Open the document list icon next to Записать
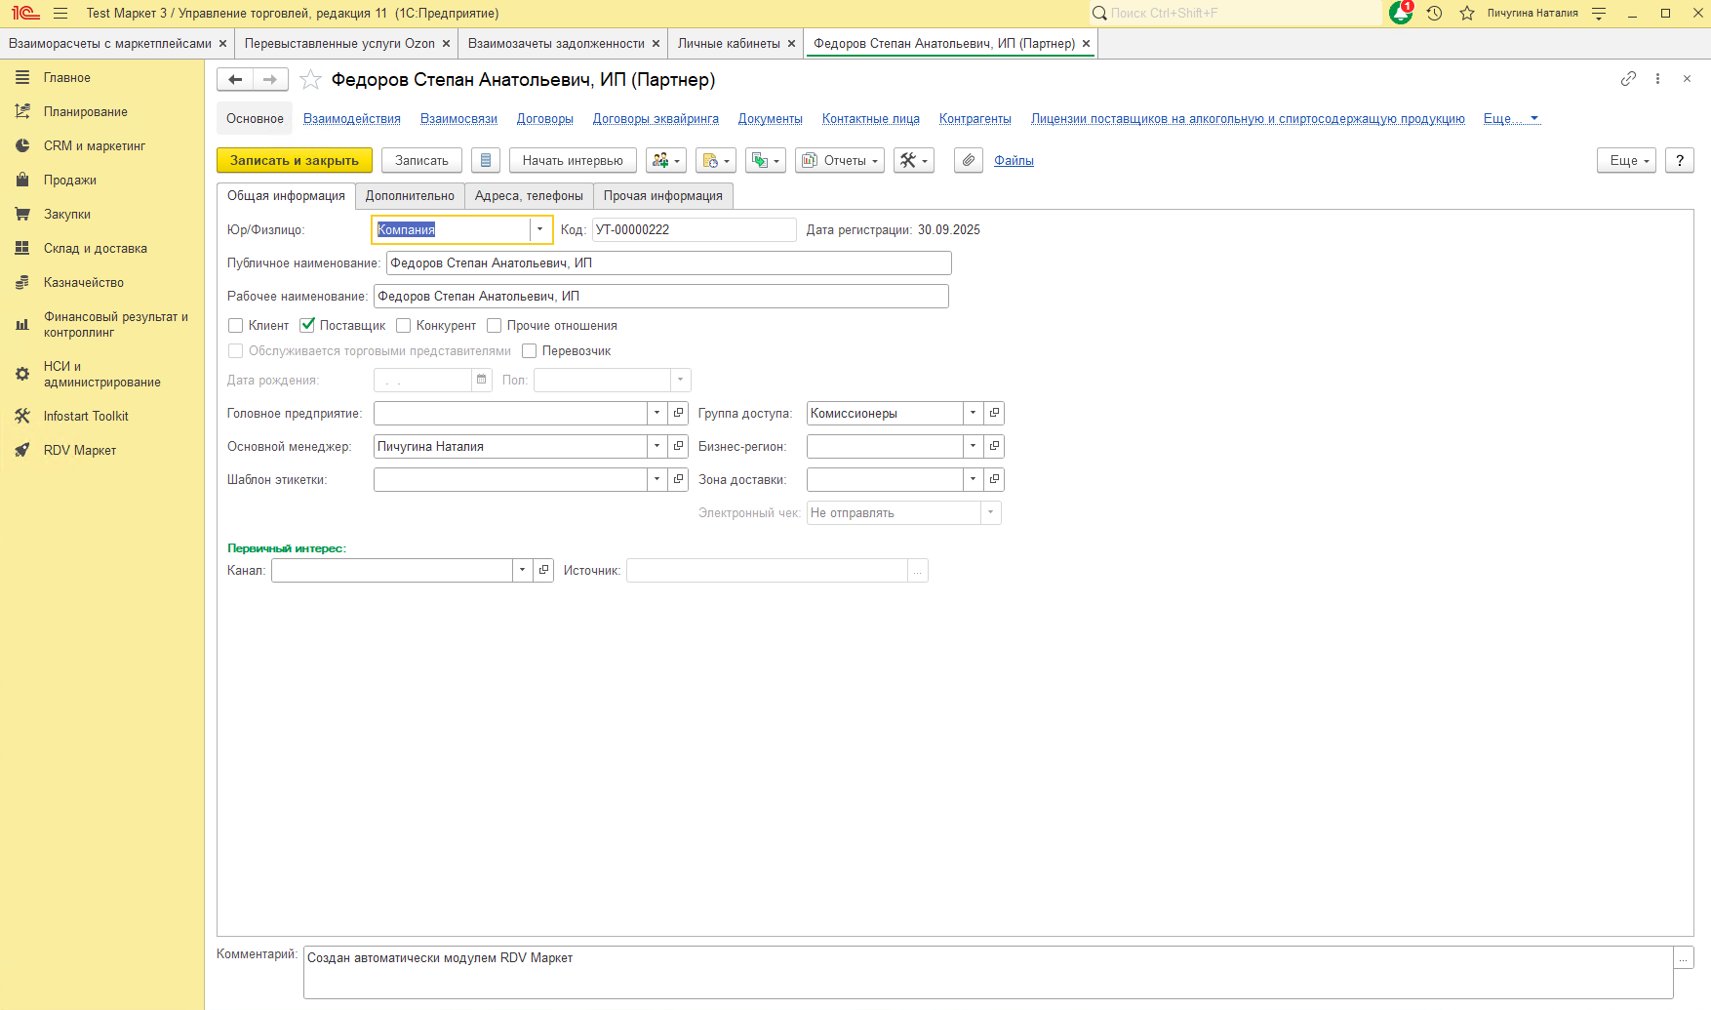Screen dimensions: 1711x1010 tap(486, 161)
